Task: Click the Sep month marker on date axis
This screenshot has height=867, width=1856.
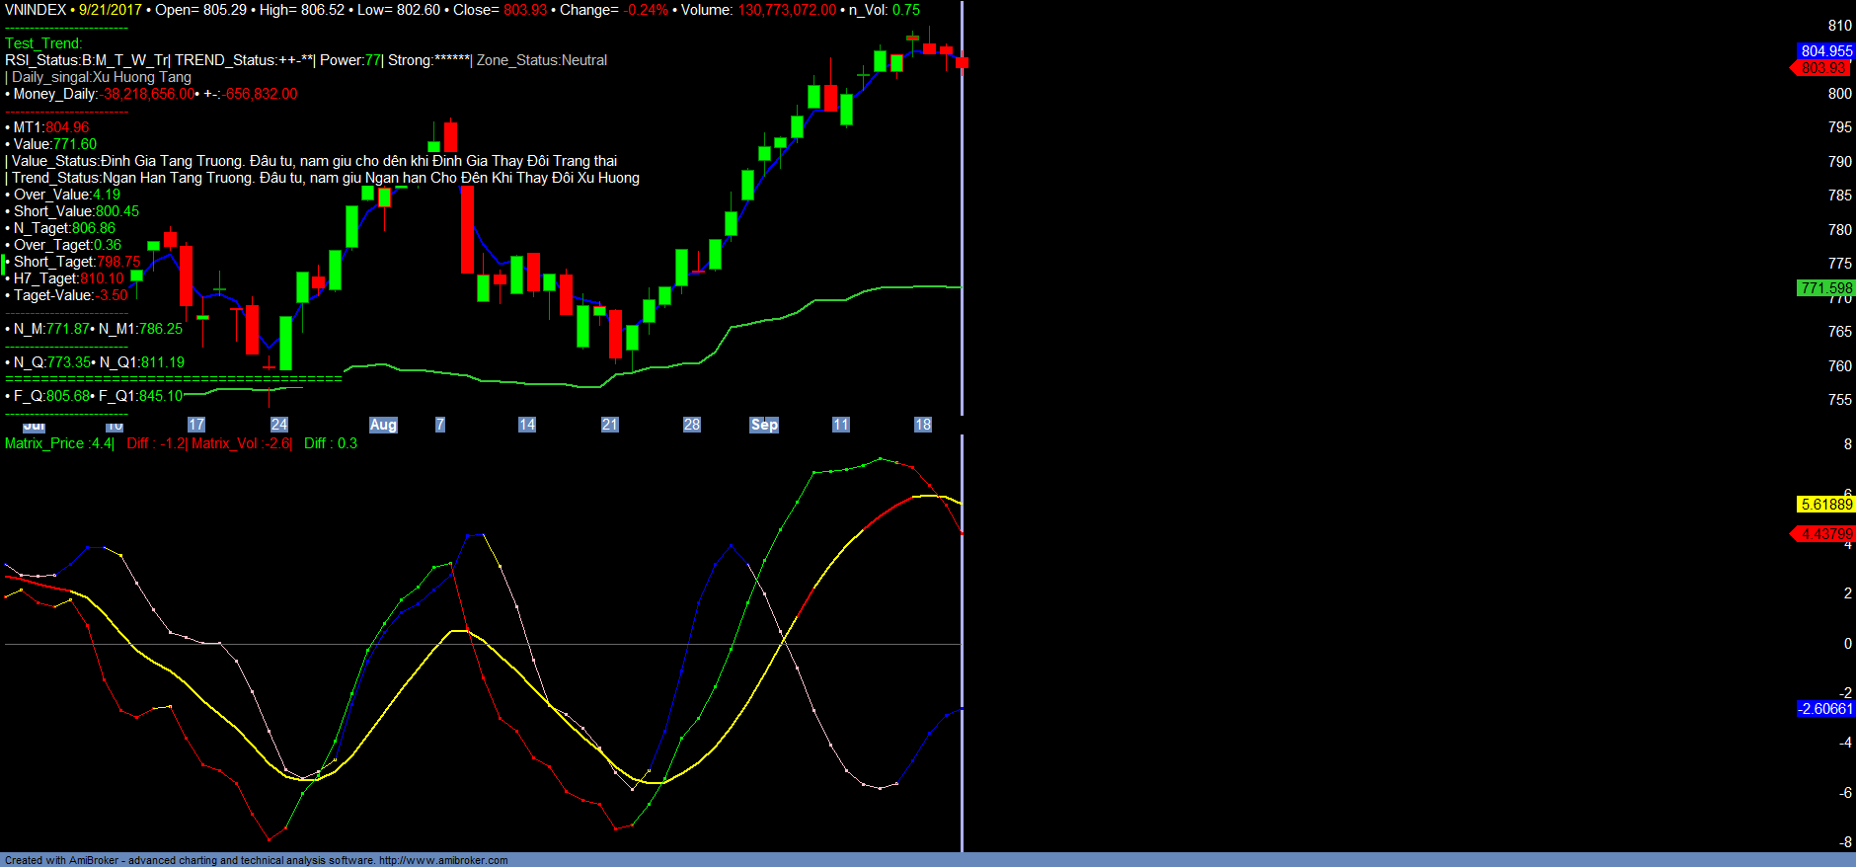Action: click(764, 425)
